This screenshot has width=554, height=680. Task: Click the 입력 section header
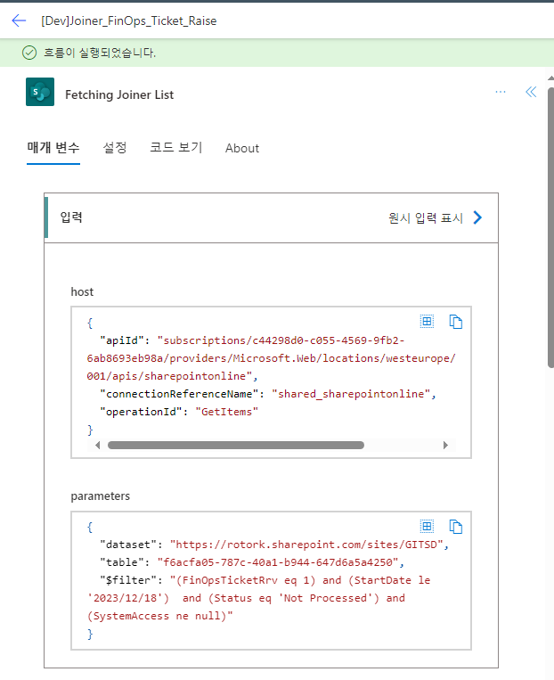click(71, 217)
